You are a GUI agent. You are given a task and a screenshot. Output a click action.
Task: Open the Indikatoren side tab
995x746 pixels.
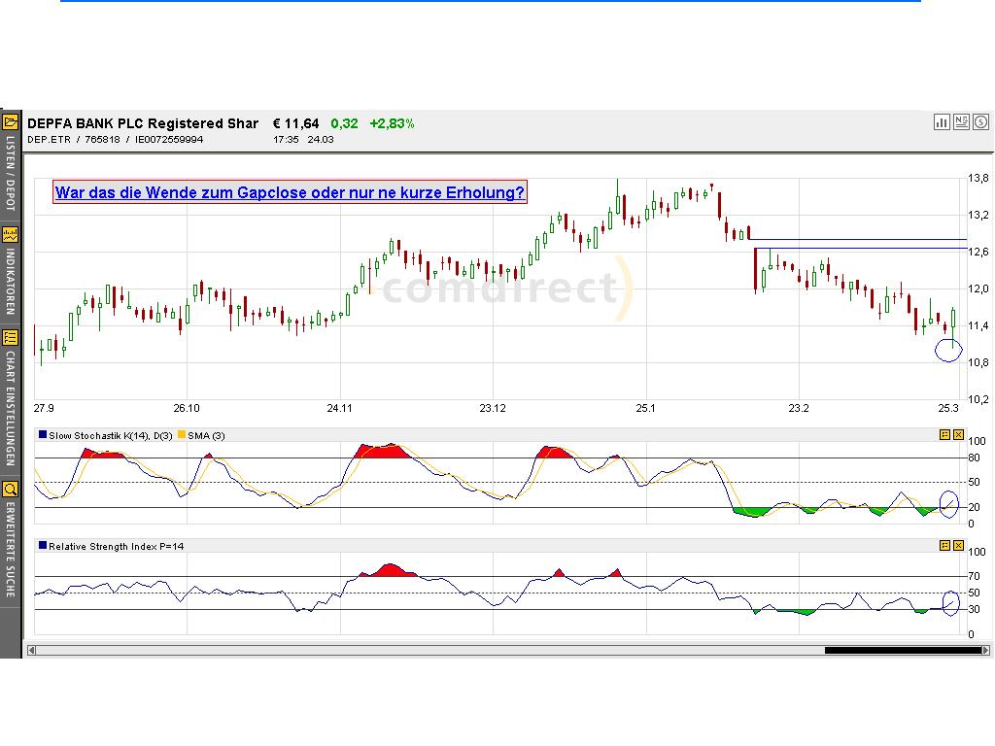(11, 282)
